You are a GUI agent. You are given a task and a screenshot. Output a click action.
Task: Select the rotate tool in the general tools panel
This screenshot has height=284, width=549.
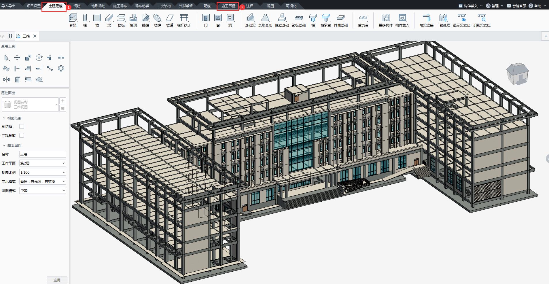[39, 57]
